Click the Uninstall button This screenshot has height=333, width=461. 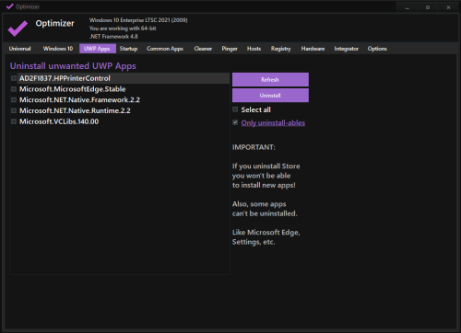(270, 96)
